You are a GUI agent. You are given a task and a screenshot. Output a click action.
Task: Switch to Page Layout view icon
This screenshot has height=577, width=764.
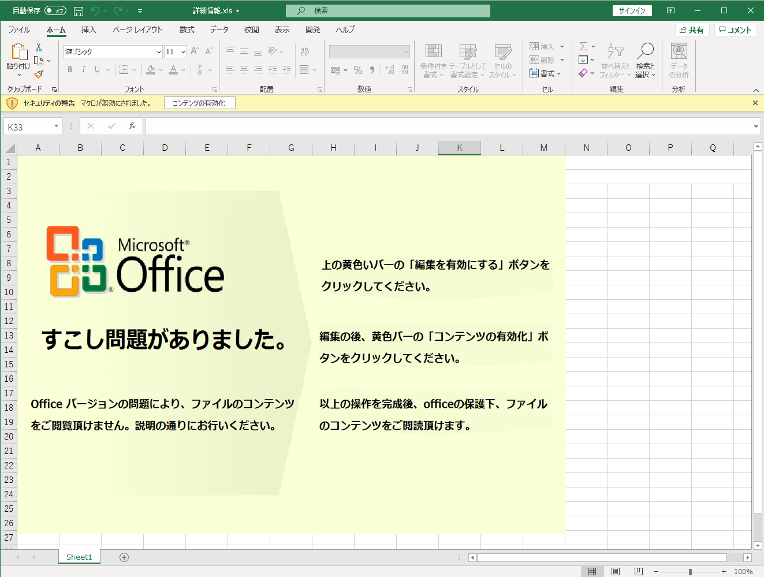[x=616, y=571]
